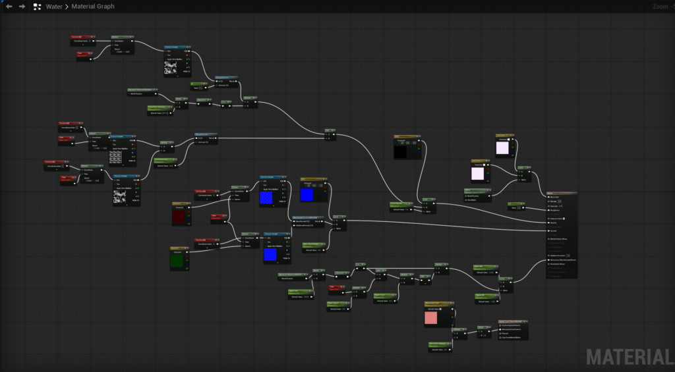675x372 pixels.
Task: Click the upper blue normal texture preview
Action: coord(267,196)
